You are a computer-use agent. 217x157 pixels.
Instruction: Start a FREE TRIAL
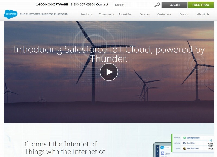pyautogui.click(x=201, y=5)
